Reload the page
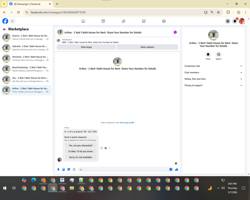Viewport: 250px width, 200px height. tap(18, 12)
